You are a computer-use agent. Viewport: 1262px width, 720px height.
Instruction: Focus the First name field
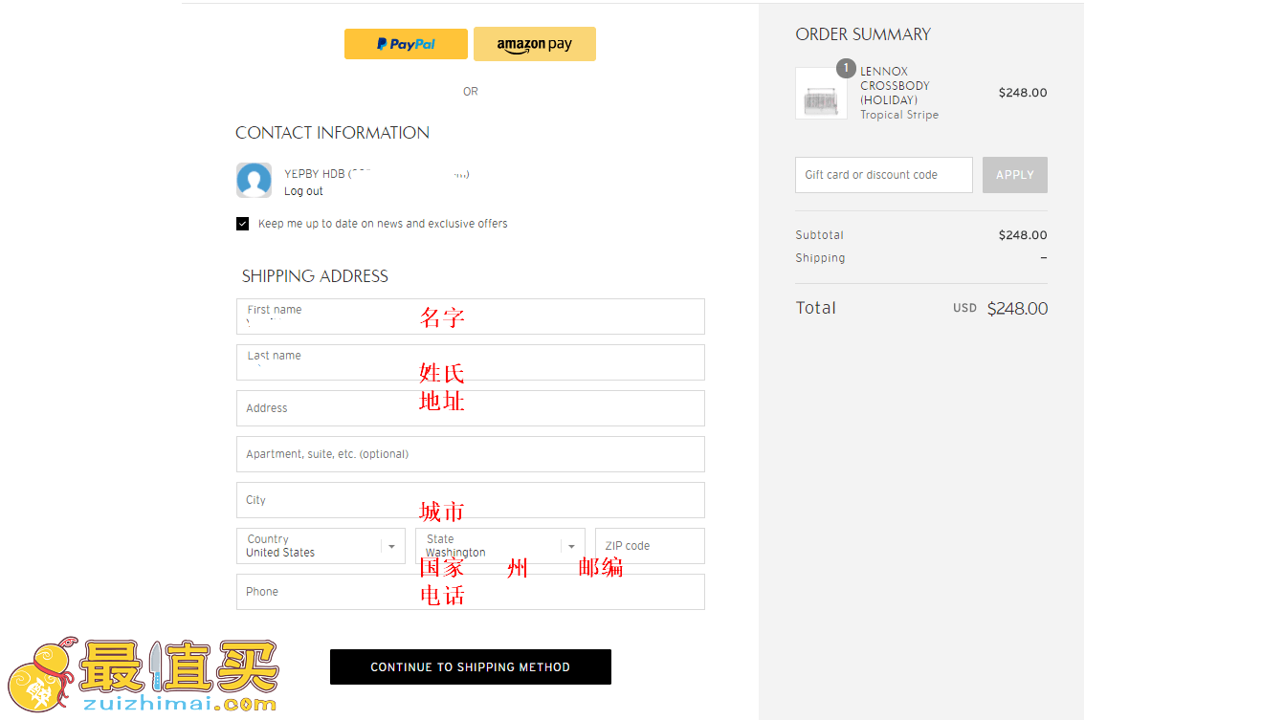[471, 316]
